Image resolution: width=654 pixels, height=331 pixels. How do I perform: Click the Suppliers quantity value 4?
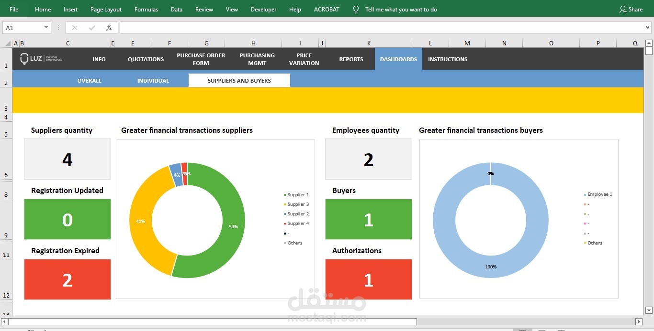pyautogui.click(x=68, y=159)
